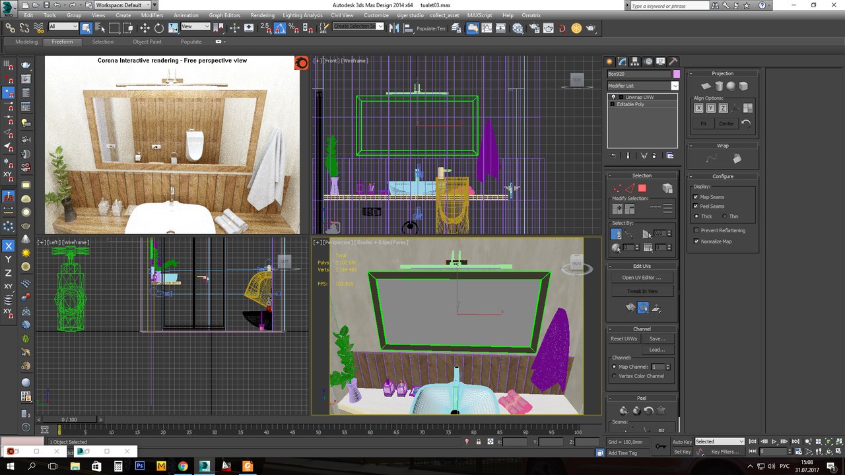Screen dimensions: 845x475
Task: Apply spherical projection mapping
Action: coord(731,86)
